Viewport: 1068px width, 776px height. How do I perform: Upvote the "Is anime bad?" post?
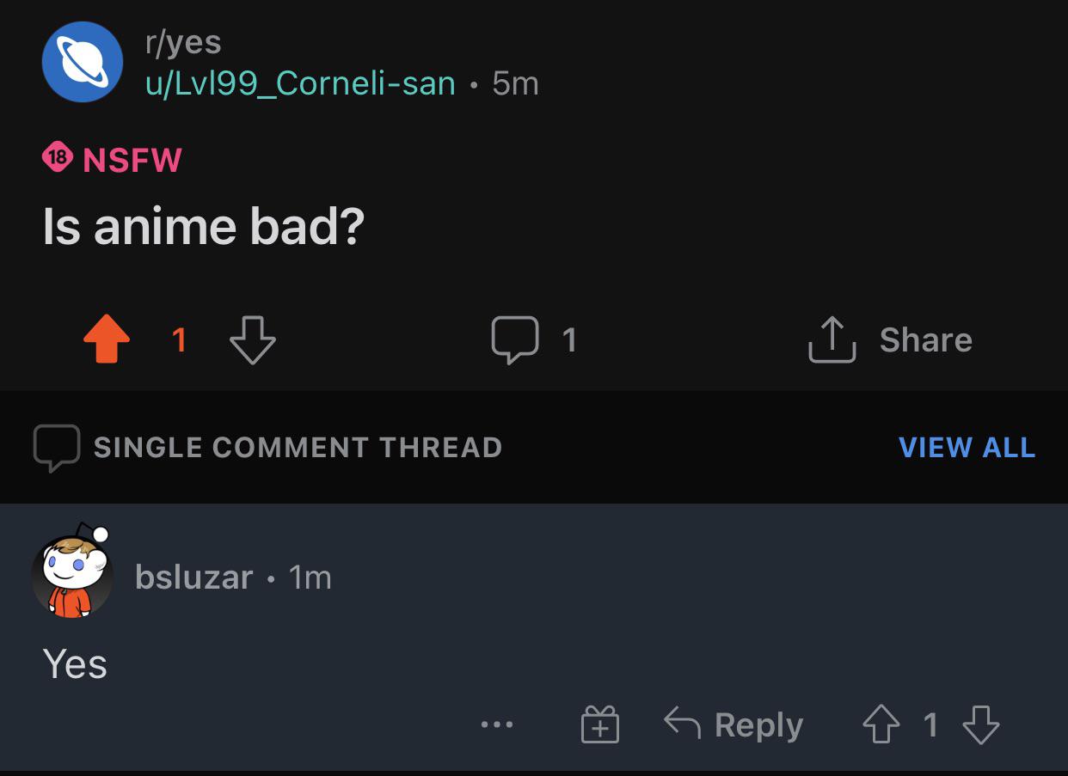(x=107, y=340)
